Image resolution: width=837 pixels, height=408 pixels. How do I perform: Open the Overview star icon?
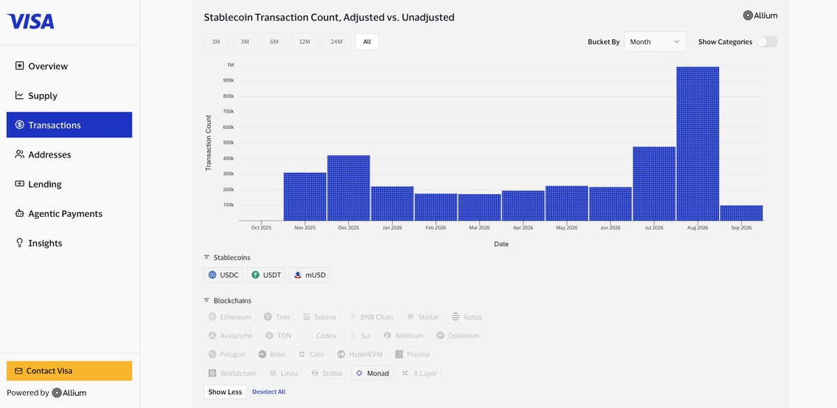point(20,66)
